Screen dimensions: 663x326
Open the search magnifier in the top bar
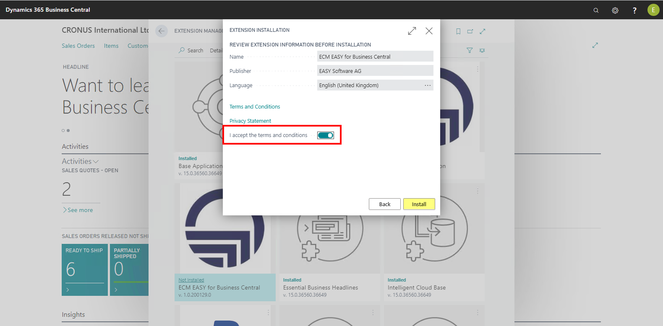[596, 10]
